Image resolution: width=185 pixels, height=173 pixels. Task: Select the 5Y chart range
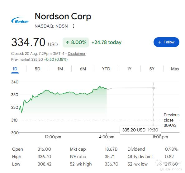[152, 69]
